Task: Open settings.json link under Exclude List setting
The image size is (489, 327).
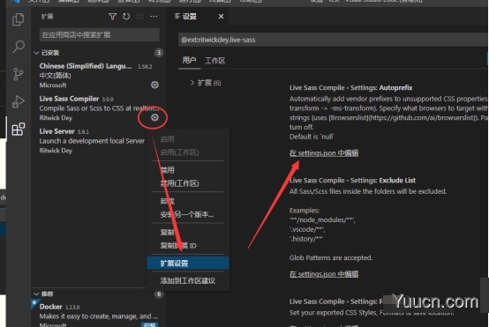Action: pyautogui.click(x=324, y=274)
